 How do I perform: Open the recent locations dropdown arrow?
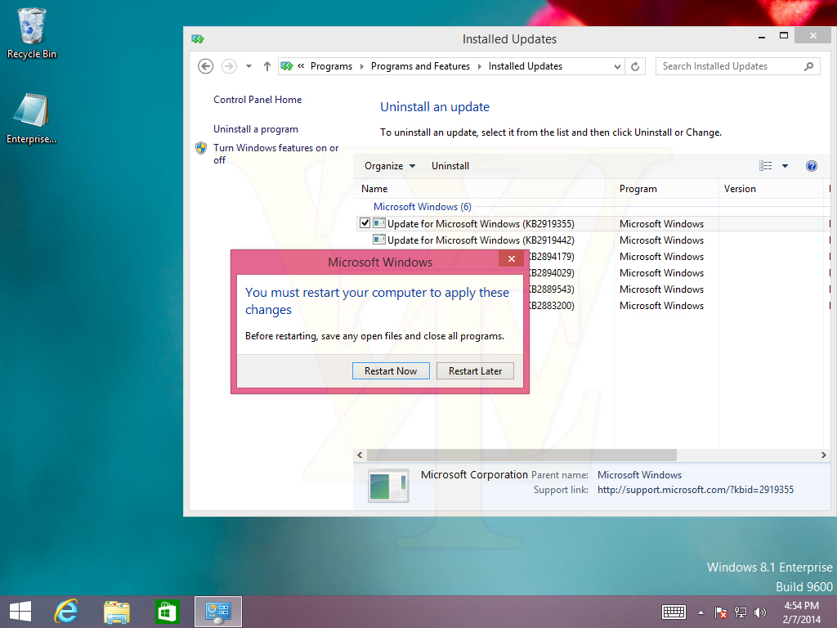pyautogui.click(x=248, y=66)
